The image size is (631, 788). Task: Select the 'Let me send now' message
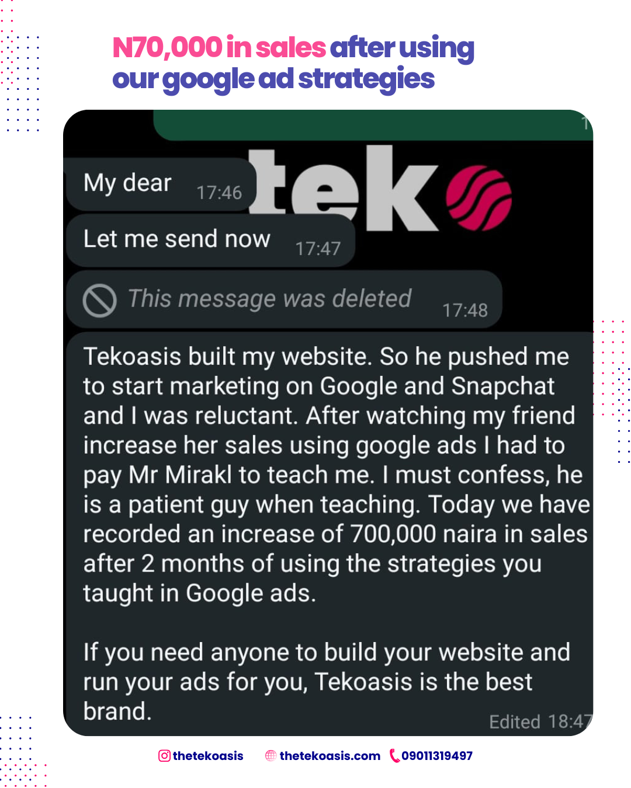(176, 239)
